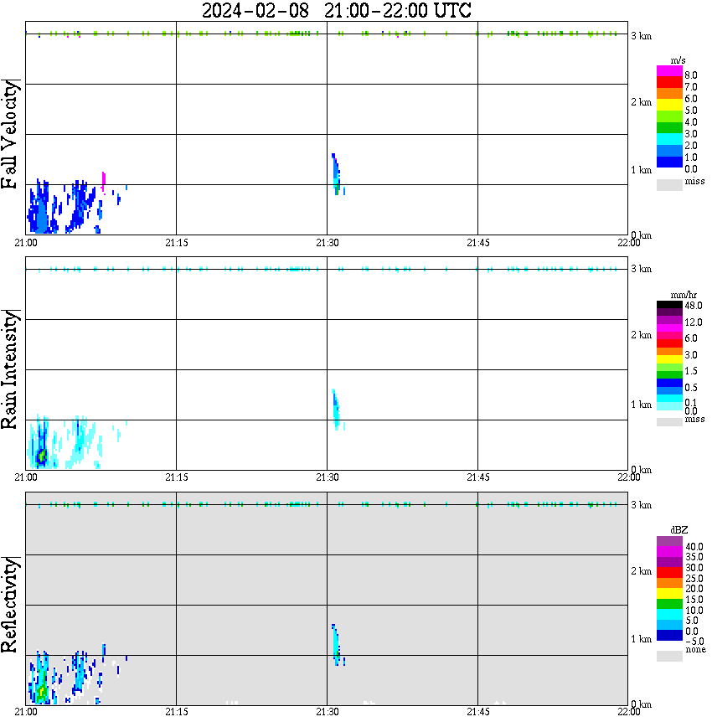This screenshot has height=727, width=712.
Task: Pick the black swatch in the mm/hr legend
Action: 669,305
